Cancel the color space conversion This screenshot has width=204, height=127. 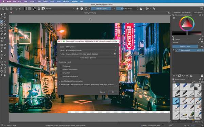pyautogui.click(x=102, y=92)
